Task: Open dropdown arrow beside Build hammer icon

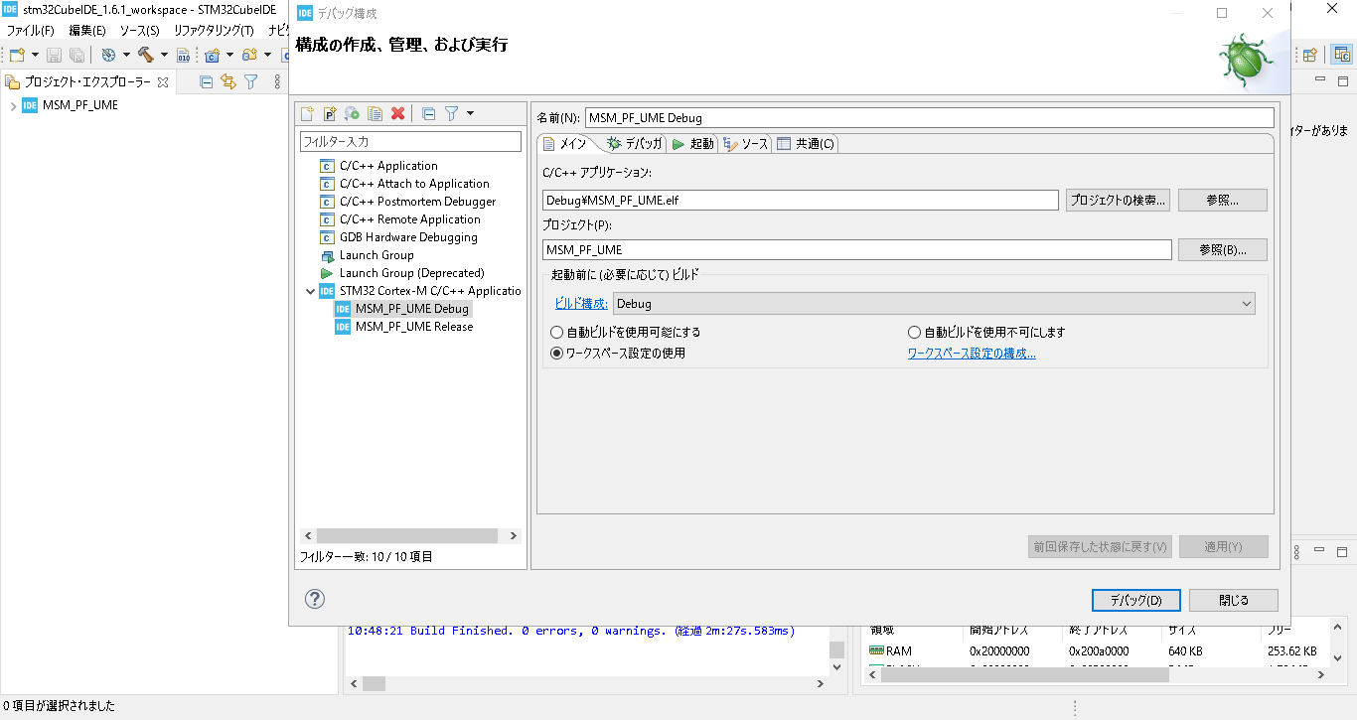Action: click(x=164, y=55)
